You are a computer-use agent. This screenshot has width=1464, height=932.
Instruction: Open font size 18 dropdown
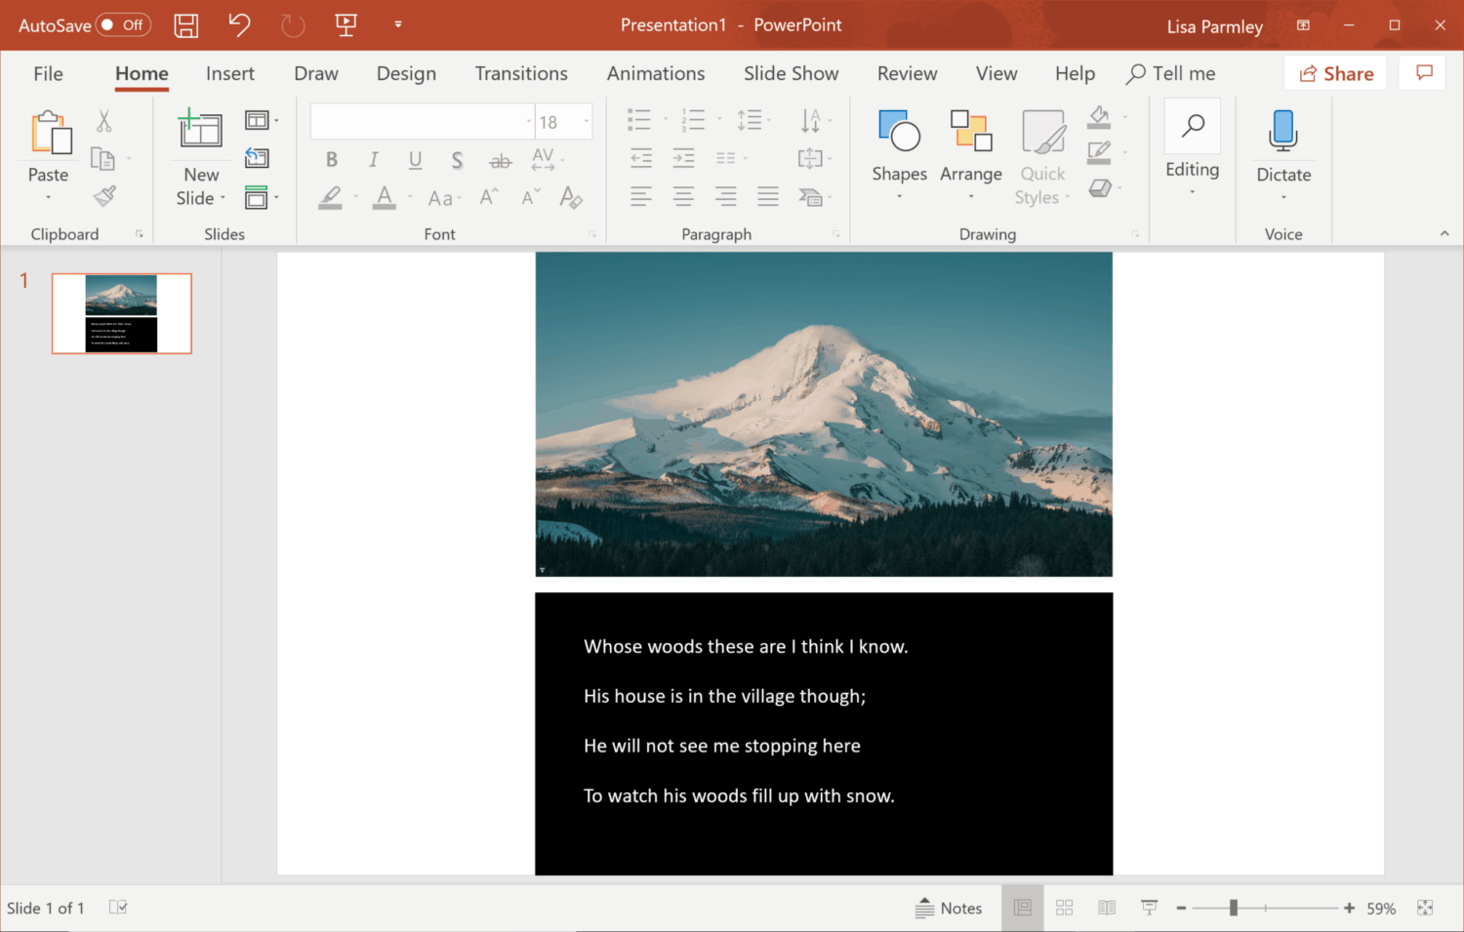587,122
